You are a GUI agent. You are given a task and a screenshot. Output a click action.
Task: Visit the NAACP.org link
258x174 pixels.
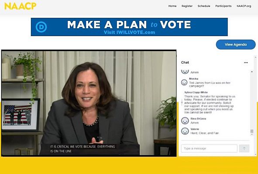[244, 6]
